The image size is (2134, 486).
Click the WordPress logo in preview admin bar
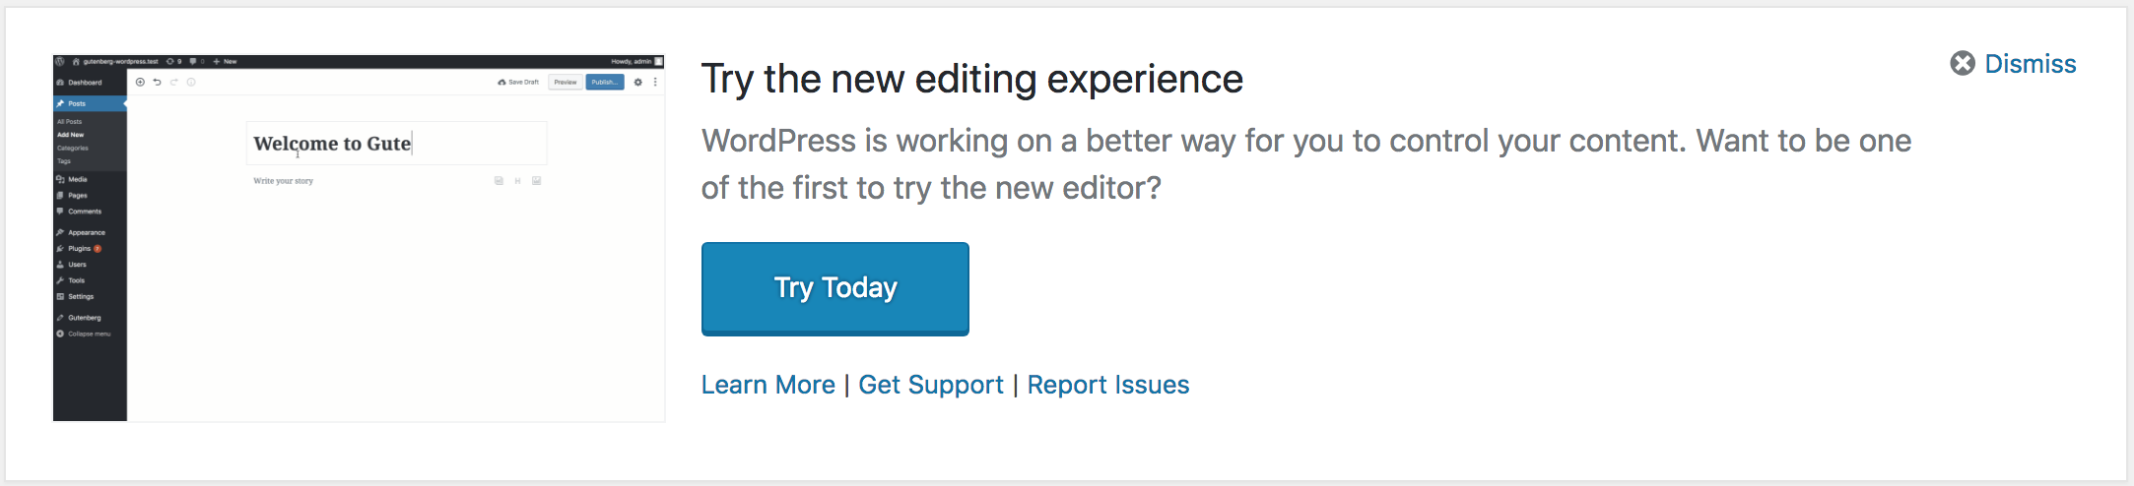click(x=60, y=61)
